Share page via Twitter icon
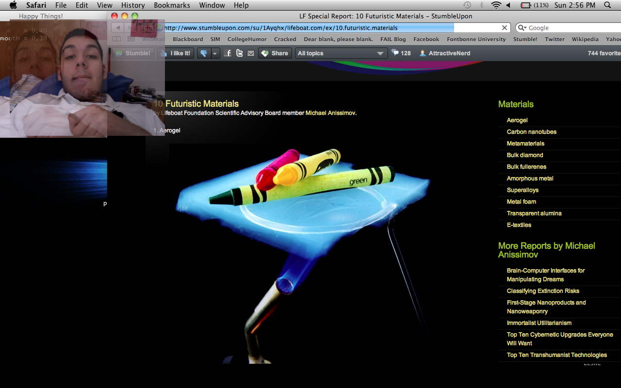The width and height of the screenshot is (621, 388). click(239, 53)
